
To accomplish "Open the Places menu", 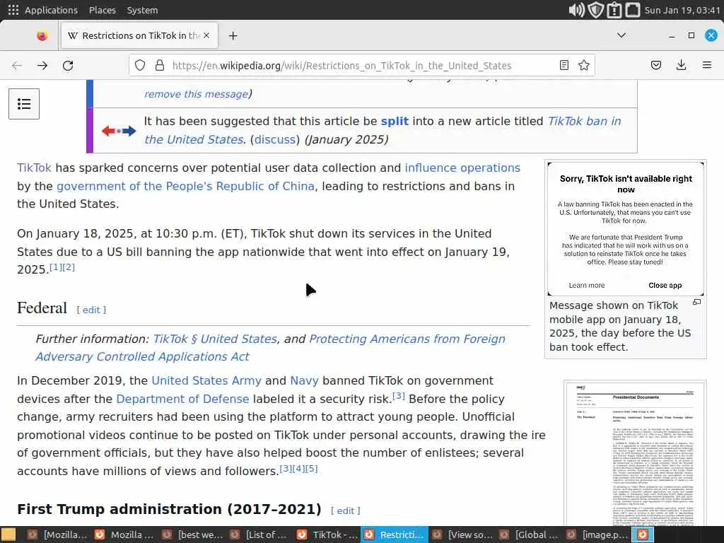I will 102,10.
